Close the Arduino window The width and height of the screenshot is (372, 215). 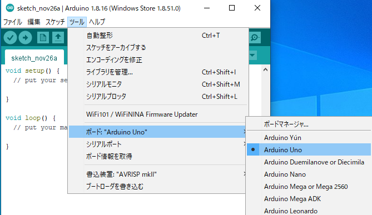(257, 8)
